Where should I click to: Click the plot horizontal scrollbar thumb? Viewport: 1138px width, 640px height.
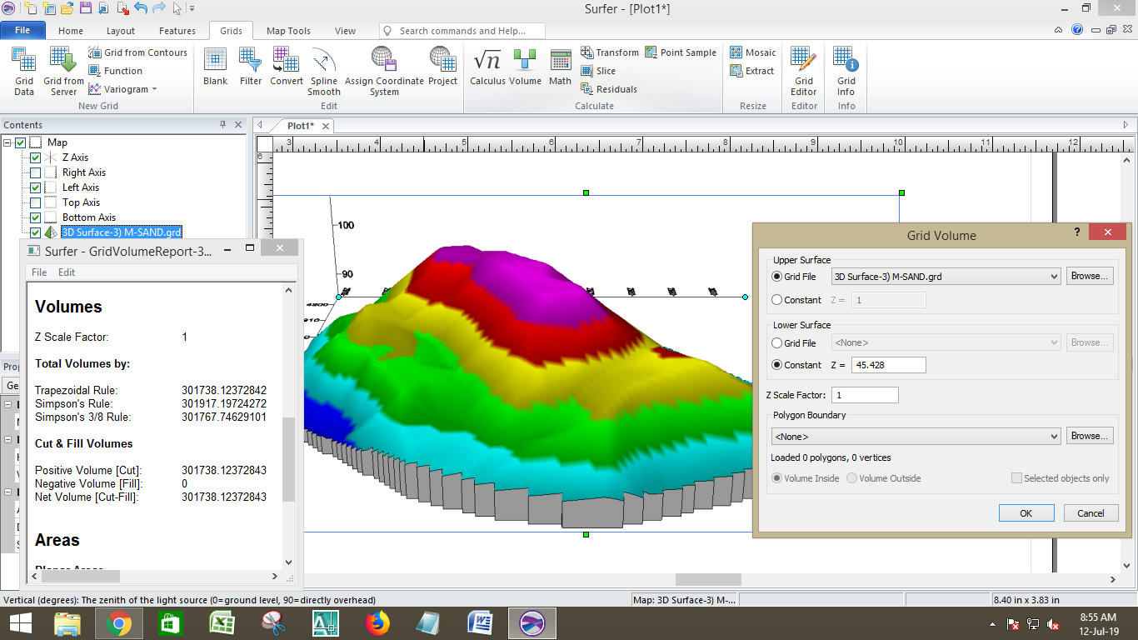[708, 579]
